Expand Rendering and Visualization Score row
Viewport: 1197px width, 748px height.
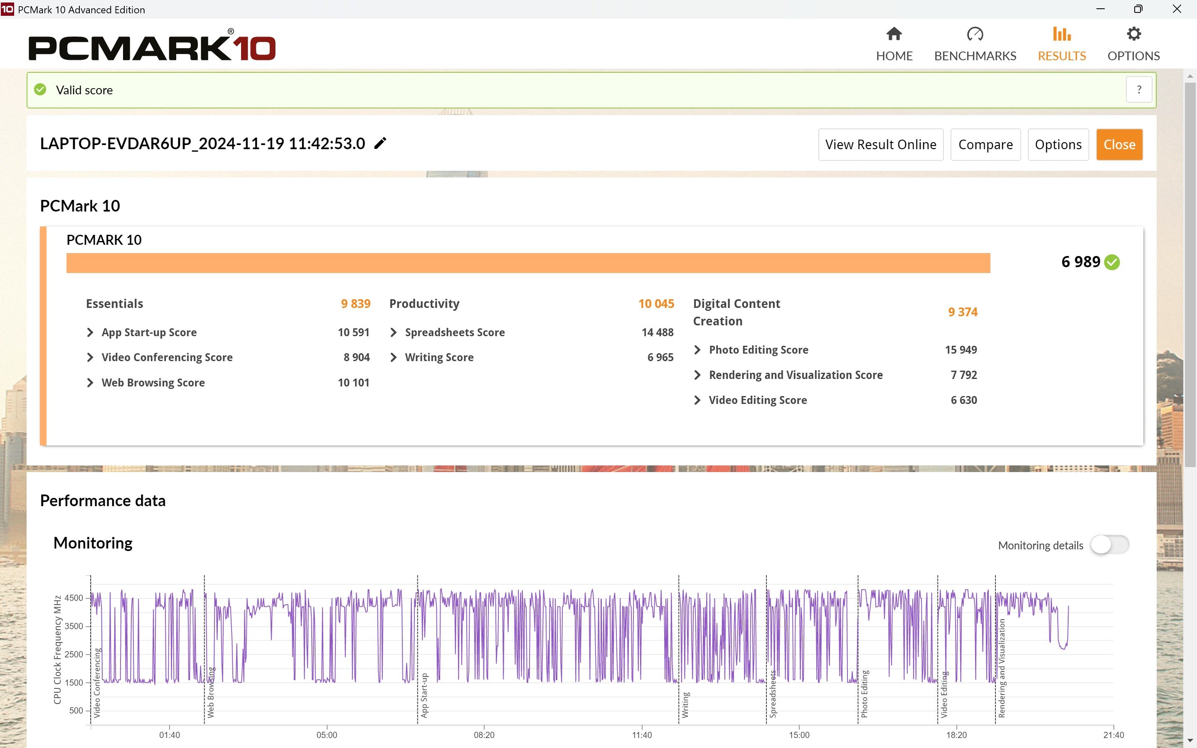[697, 375]
